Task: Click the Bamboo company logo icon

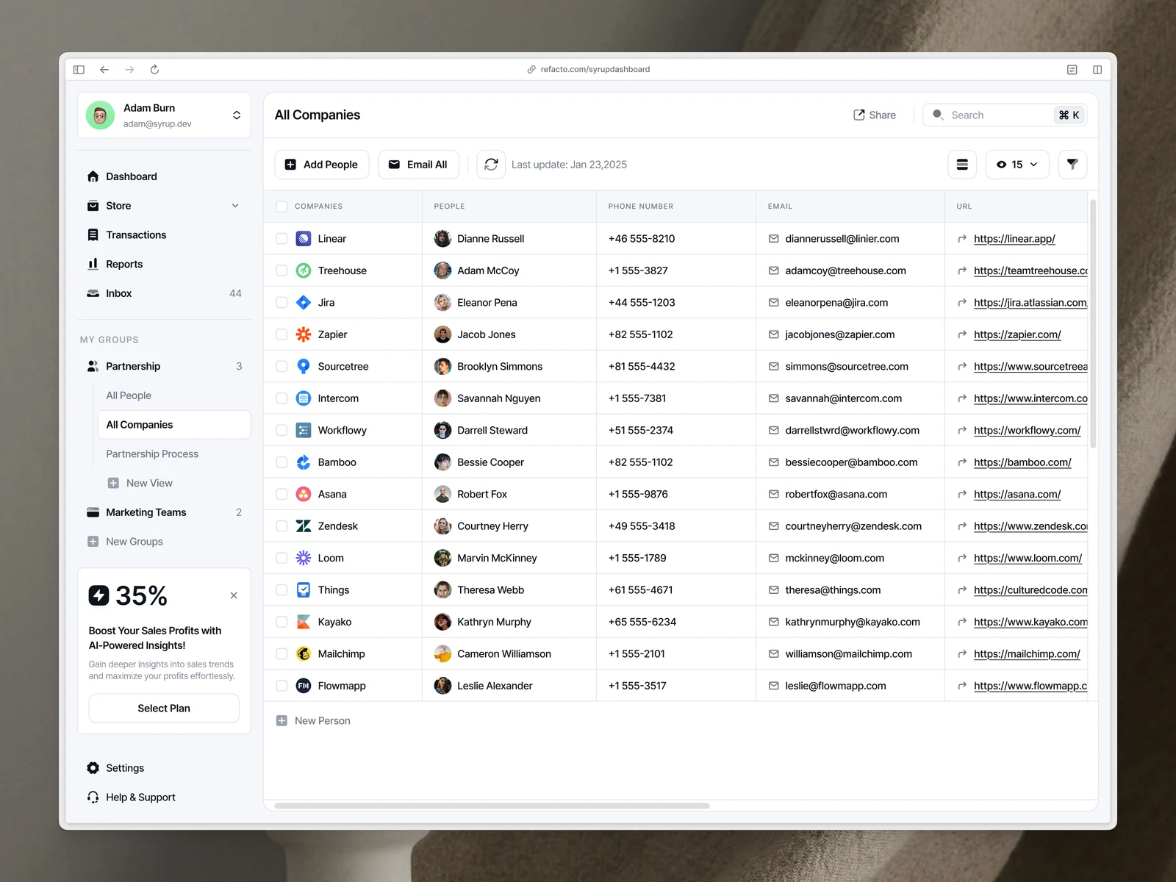Action: coord(304,462)
